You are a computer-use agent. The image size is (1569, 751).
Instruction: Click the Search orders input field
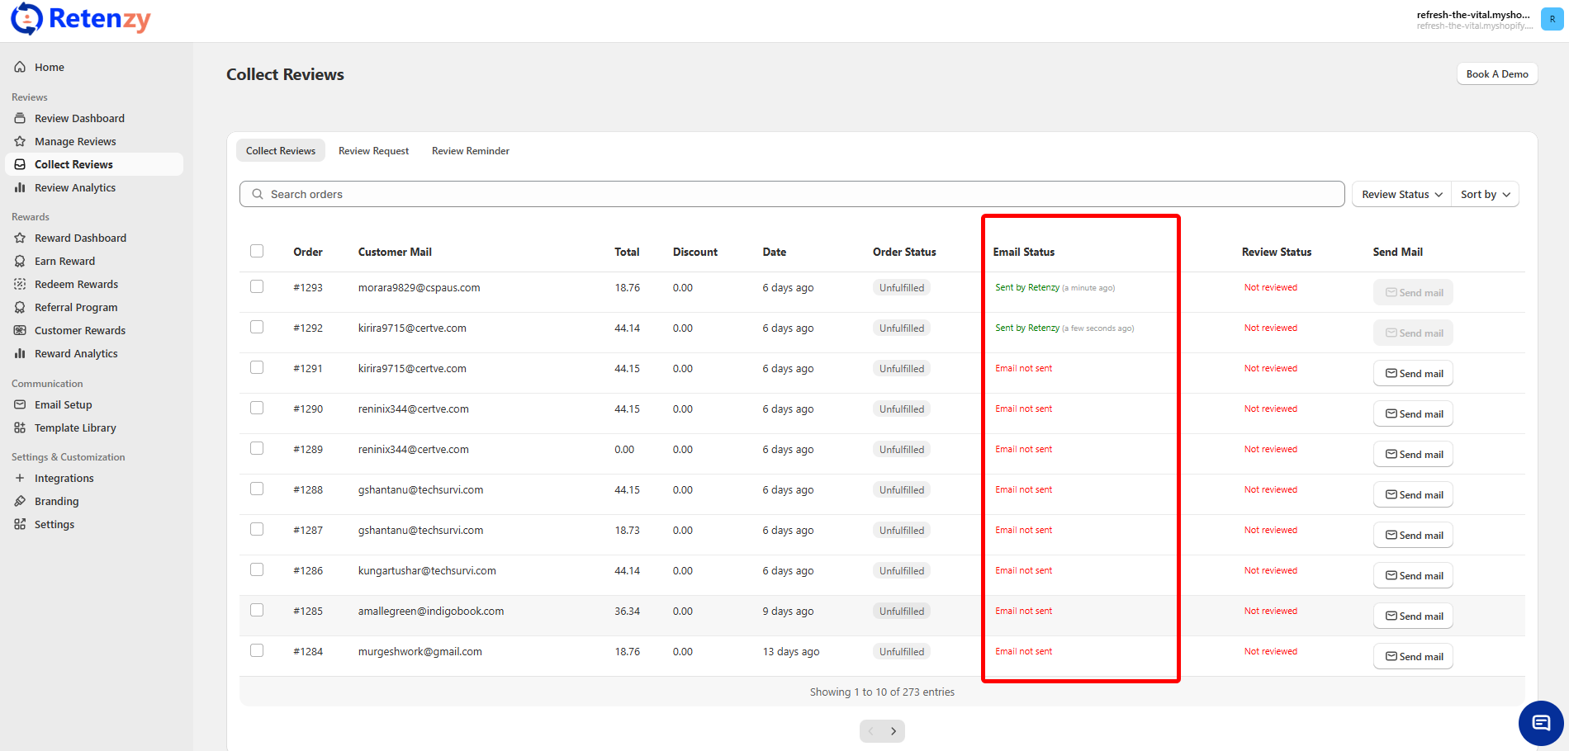[x=793, y=194]
